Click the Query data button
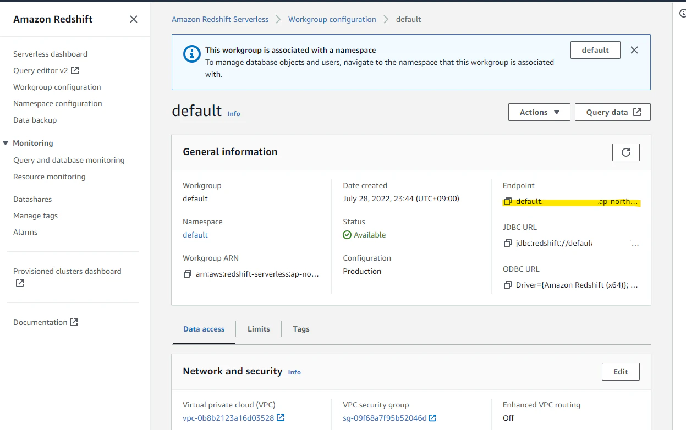Image resolution: width=686 pixels, height=430 pixels. (x=613, y=112)
